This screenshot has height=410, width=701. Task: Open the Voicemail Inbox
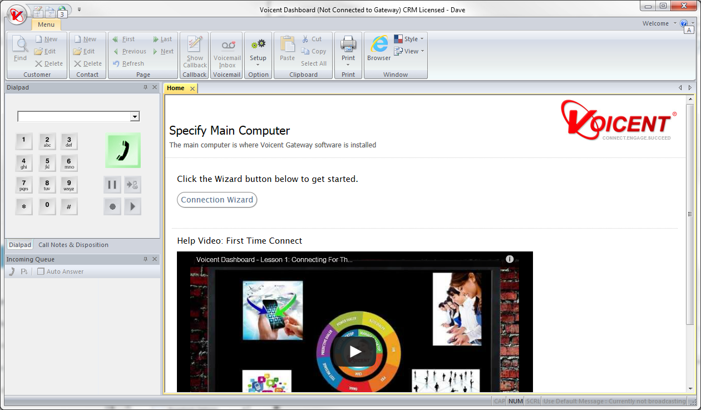pyautogui.click(x=227, y=51)
